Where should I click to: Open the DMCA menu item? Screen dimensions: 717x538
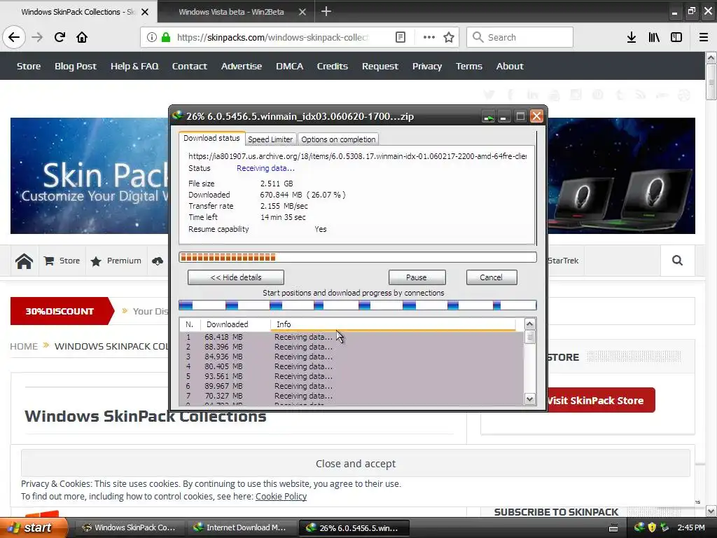289,66
